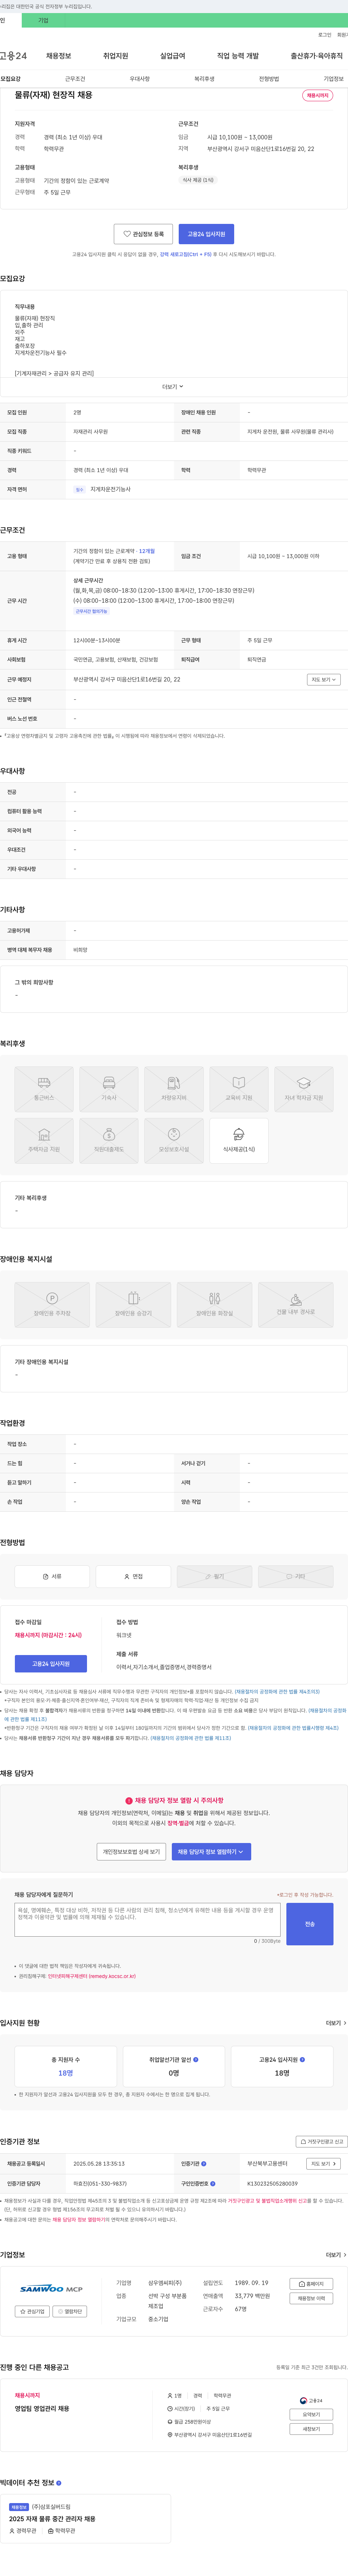Image resolution: width=348 pixels, height=2576 pixels.
Task: Click the 교육비 지원 benefit icon
Action: (x=239, y=1089)
